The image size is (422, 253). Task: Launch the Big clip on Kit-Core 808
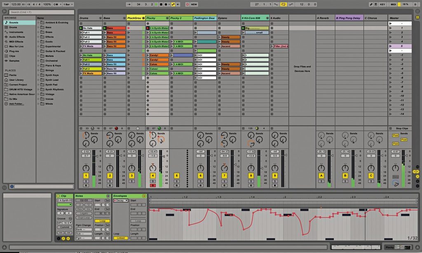tap(243, 28)
